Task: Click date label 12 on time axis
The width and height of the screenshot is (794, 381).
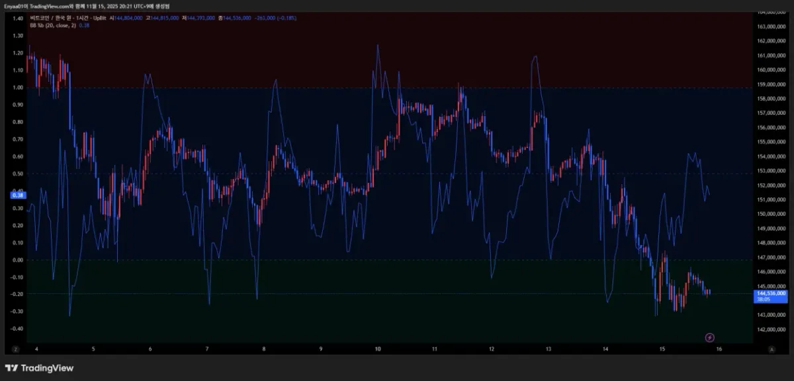Action: coord(491,348)
